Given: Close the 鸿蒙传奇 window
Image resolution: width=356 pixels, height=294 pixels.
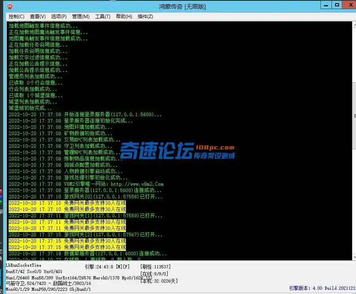Looking at the screenshot, I should [350, 5].
